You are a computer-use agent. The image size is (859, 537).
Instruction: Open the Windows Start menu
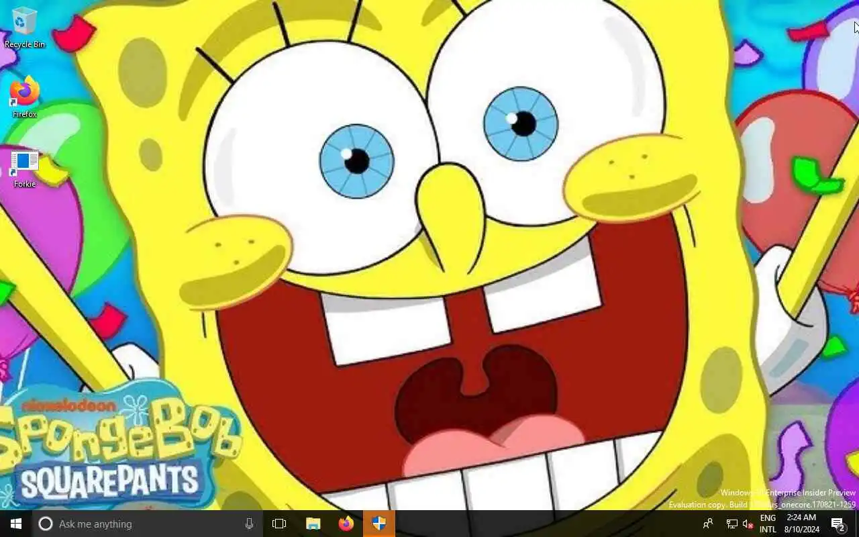tap(16, 524)
